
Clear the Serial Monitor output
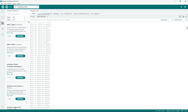186,17
